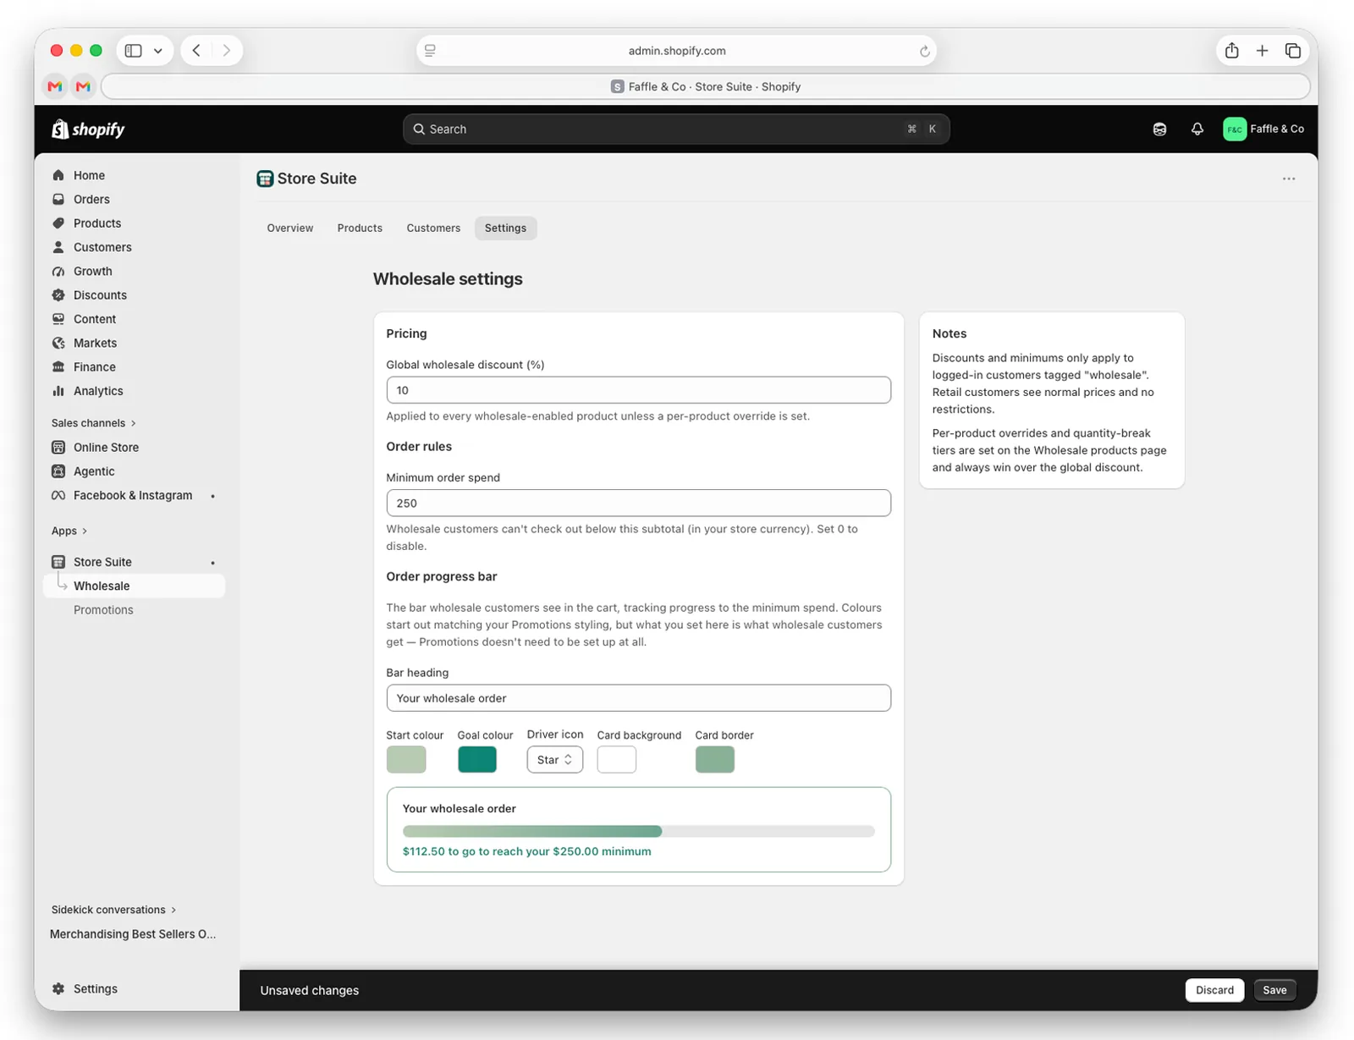Expand Sidekick conversations

pos(113,910)
